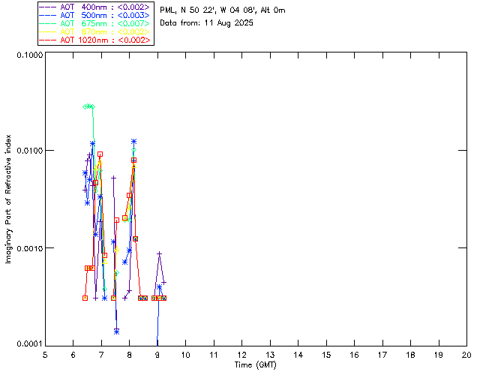Click the 'Time (GMT)' x-axis title
This screenshot has width=480, height=384.
(x=256, y=364)
